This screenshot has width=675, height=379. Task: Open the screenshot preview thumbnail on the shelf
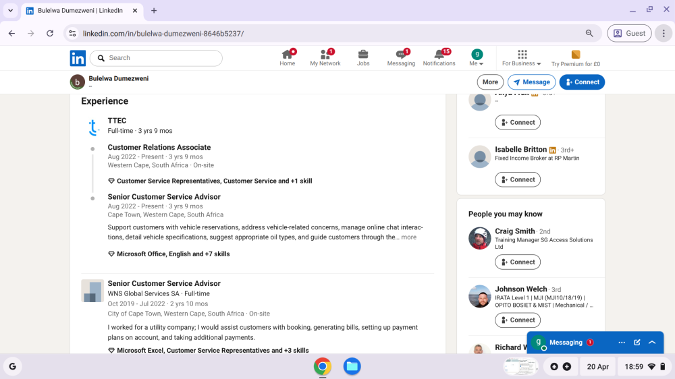pos(520,367)
